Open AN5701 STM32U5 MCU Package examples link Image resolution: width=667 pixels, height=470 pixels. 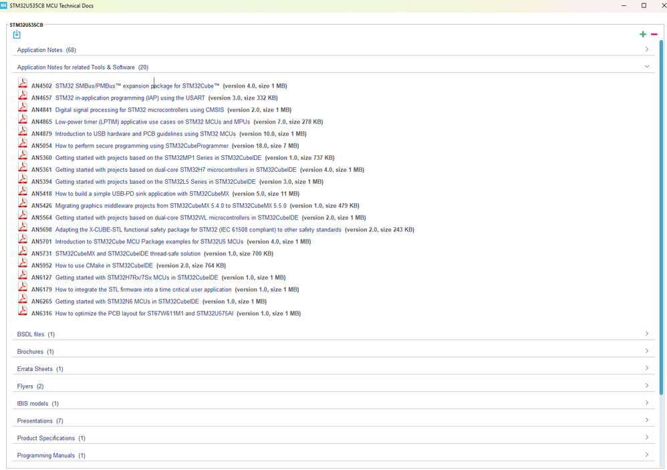(x=149, y=241)
